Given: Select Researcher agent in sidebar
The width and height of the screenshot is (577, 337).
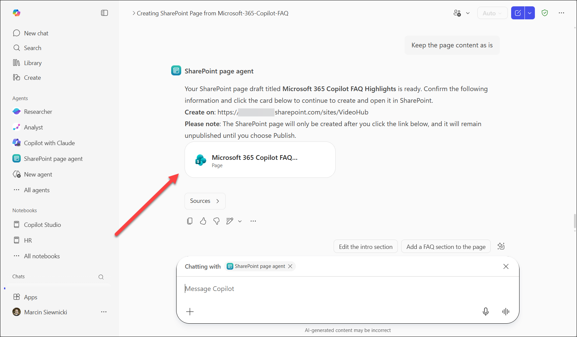Looking at the screenshot, I should coord(38,112).
